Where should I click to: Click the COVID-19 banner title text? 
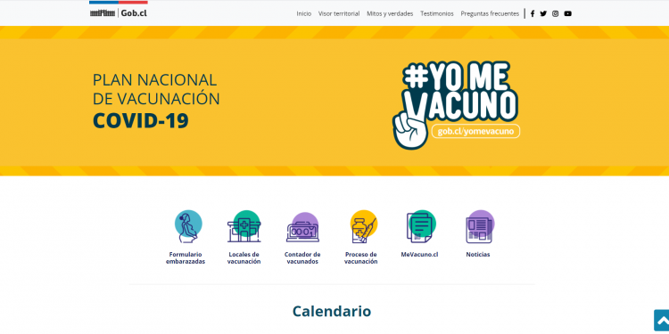(141, 120)
